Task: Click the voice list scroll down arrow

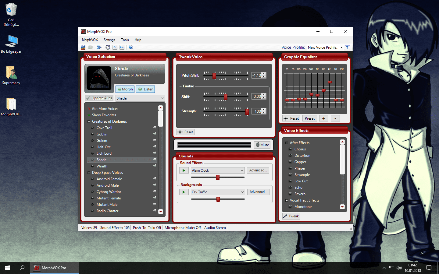Action: click(x=161, y=212)
